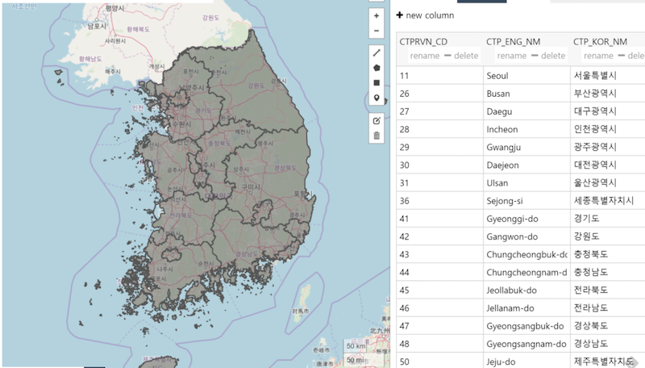The image size is (645, 368).
Task: Select the Jellanam-do cell
Action: [526, 308]
